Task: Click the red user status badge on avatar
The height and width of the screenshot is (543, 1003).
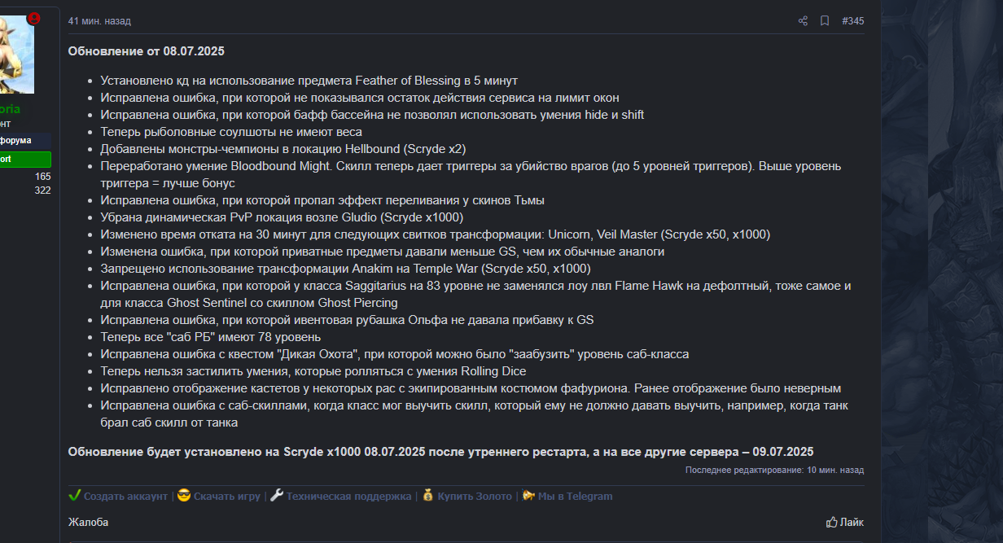Action: click(x=33, y=18)
